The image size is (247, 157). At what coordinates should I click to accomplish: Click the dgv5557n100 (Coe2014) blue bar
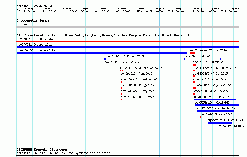coord(220,123)
